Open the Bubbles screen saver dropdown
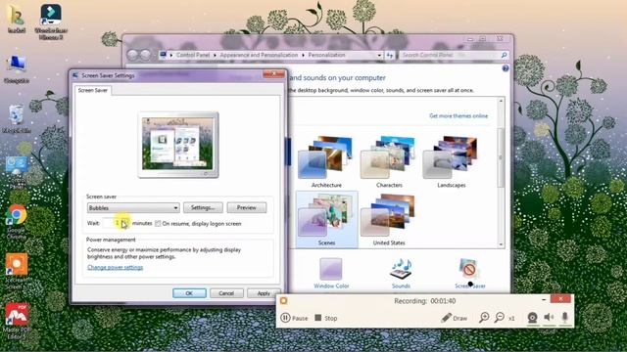Image resolution: width=627 pixels, height=352 pixels. tap(133, 208)
